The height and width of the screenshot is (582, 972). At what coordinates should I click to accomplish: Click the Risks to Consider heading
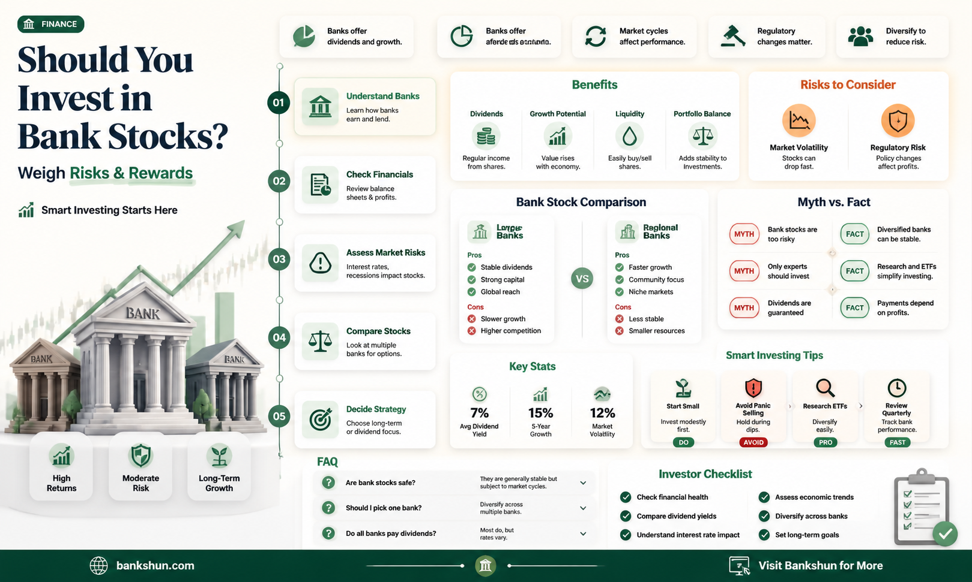point(848,85)
